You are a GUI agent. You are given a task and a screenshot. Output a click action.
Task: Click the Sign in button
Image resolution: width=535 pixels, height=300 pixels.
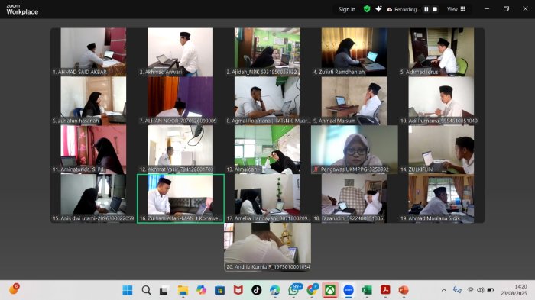(347, 10)
